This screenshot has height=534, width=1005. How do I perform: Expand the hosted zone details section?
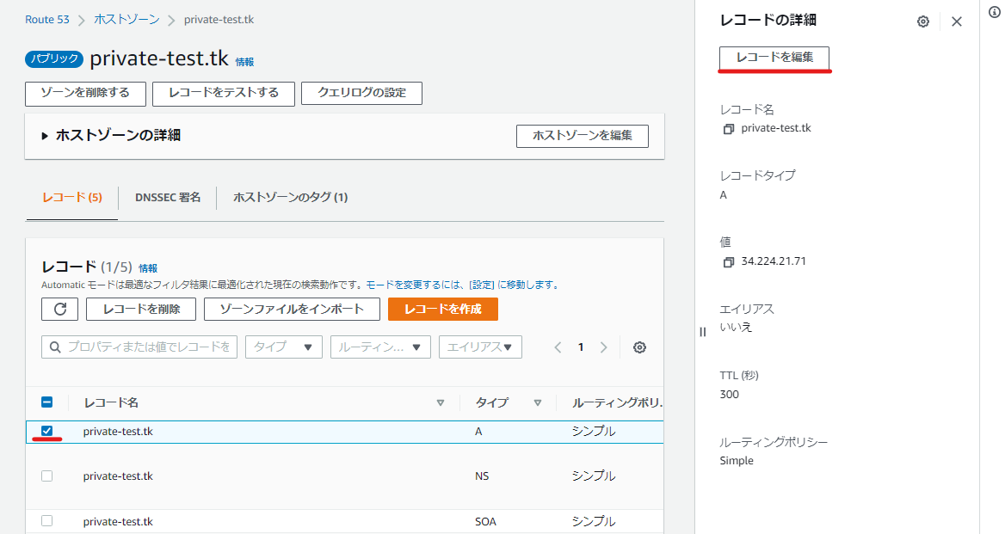pos(45,136)
